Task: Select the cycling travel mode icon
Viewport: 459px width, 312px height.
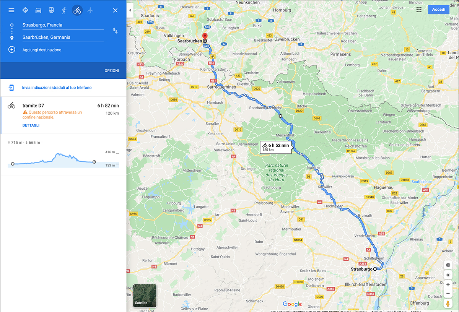Action: [x=77, y=10]
